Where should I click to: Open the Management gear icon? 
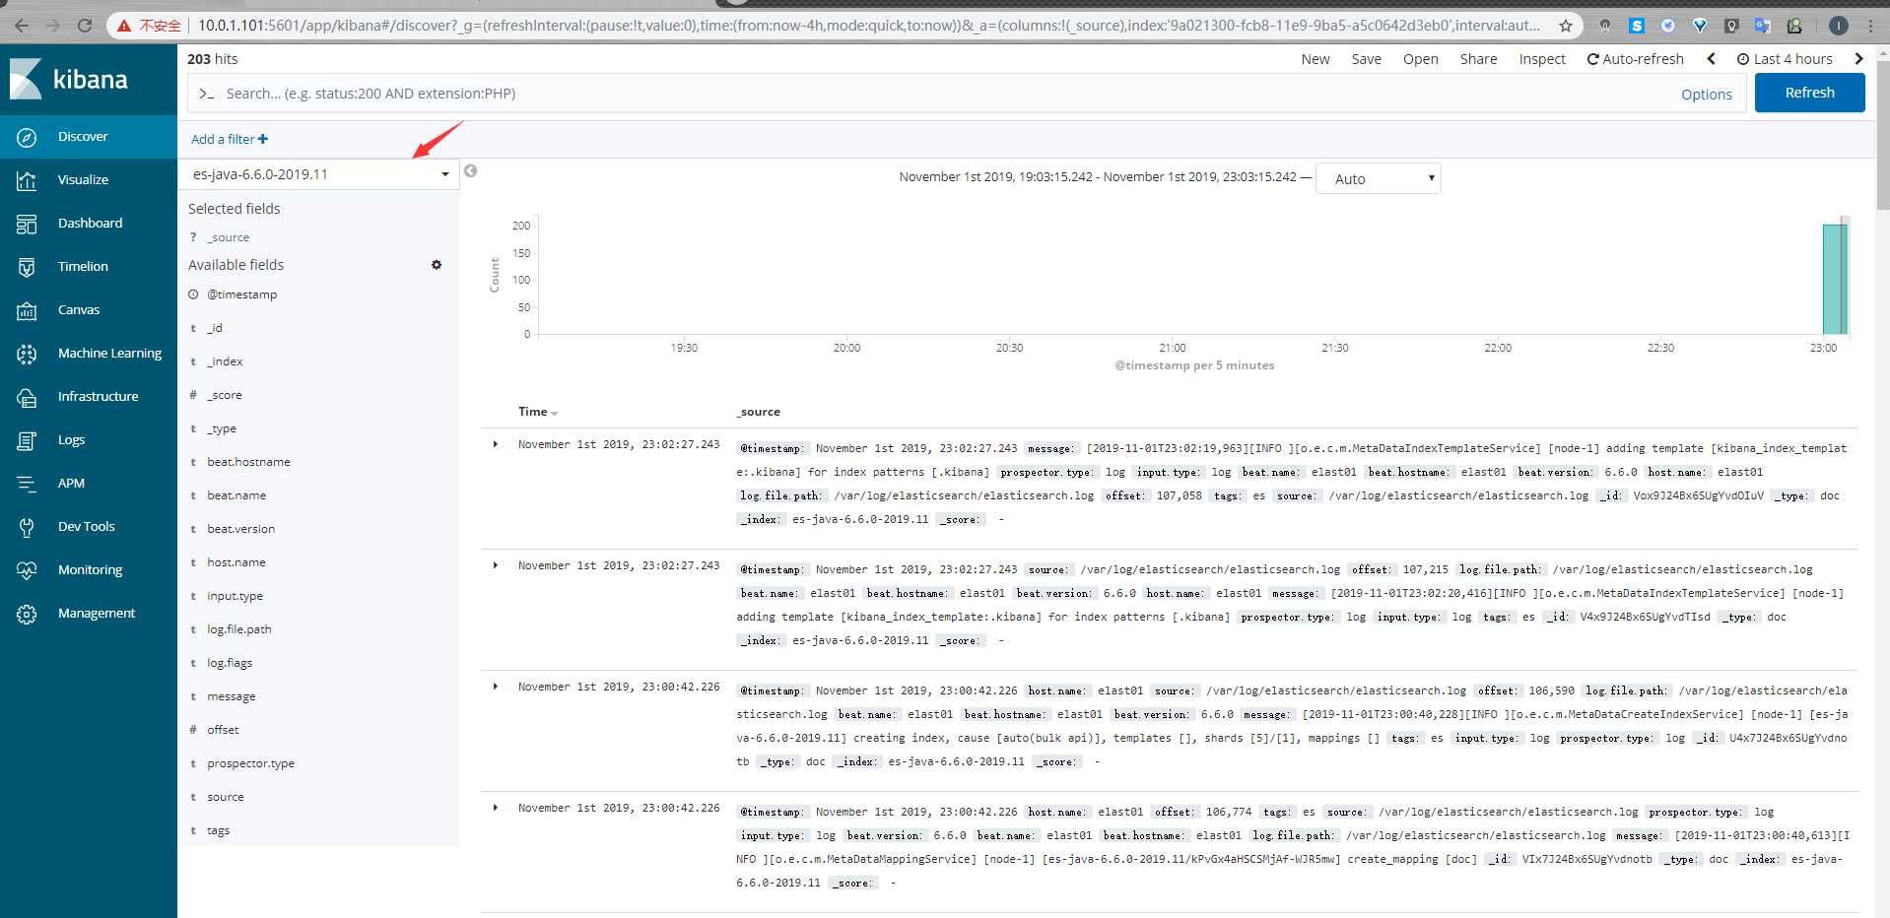[x=27, y=614]
